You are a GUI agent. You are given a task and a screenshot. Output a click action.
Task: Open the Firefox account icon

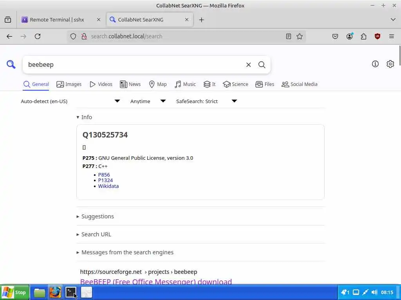pyautogui.click(x=349, y=36)
